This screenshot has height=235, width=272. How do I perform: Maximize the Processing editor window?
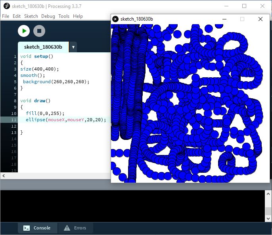tap(244, 6)
